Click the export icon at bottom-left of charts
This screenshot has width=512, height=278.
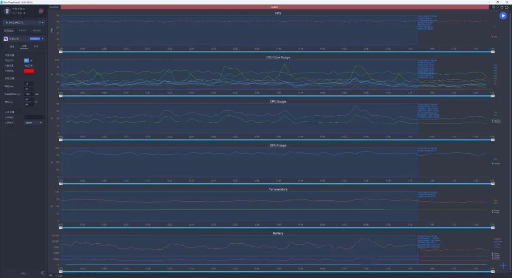click(x=50, y=275)
